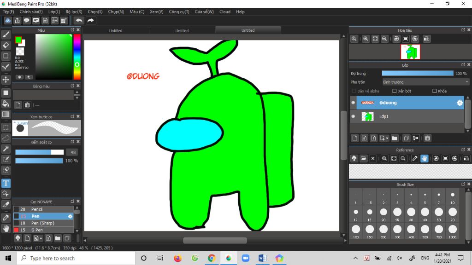Click the Undo arrow in toolbar
The width and height of the screenshot is (472, 265).
coord(79,20)
